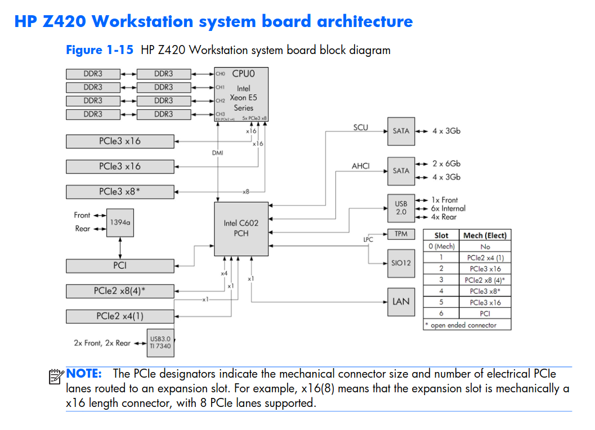Click the '2 x 6Gb' SATA label
The image size is (595, 430).
(x=446, y=164)
